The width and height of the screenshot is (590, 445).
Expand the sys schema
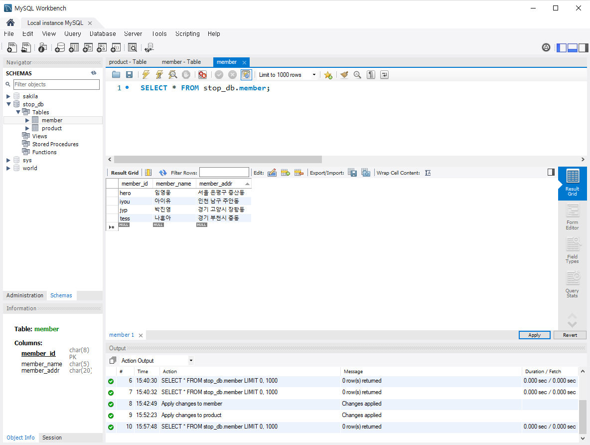pyautogui.click(x=8, y=160)
